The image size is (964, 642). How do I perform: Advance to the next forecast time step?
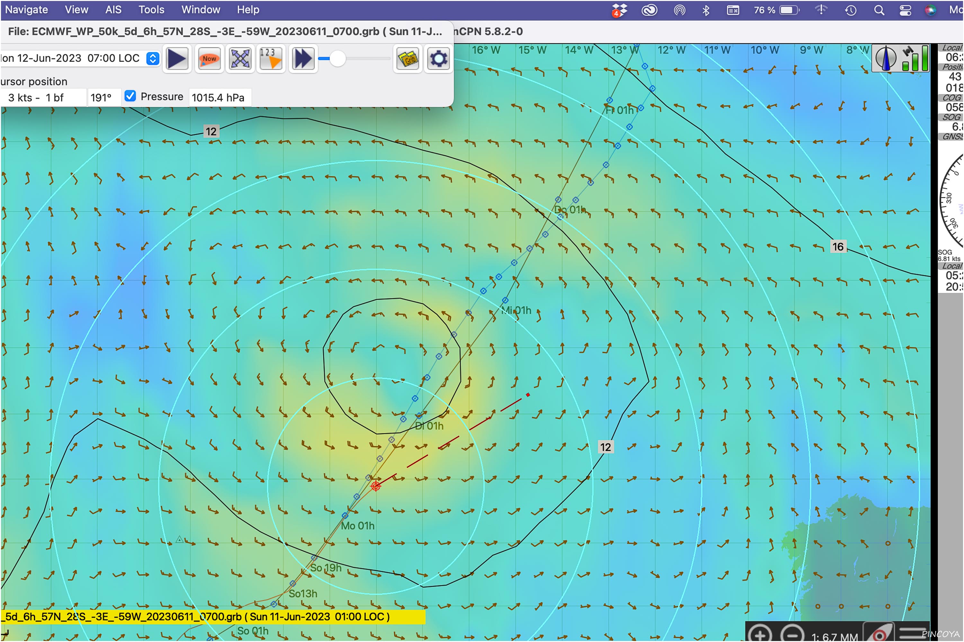(x=303, y=58)
